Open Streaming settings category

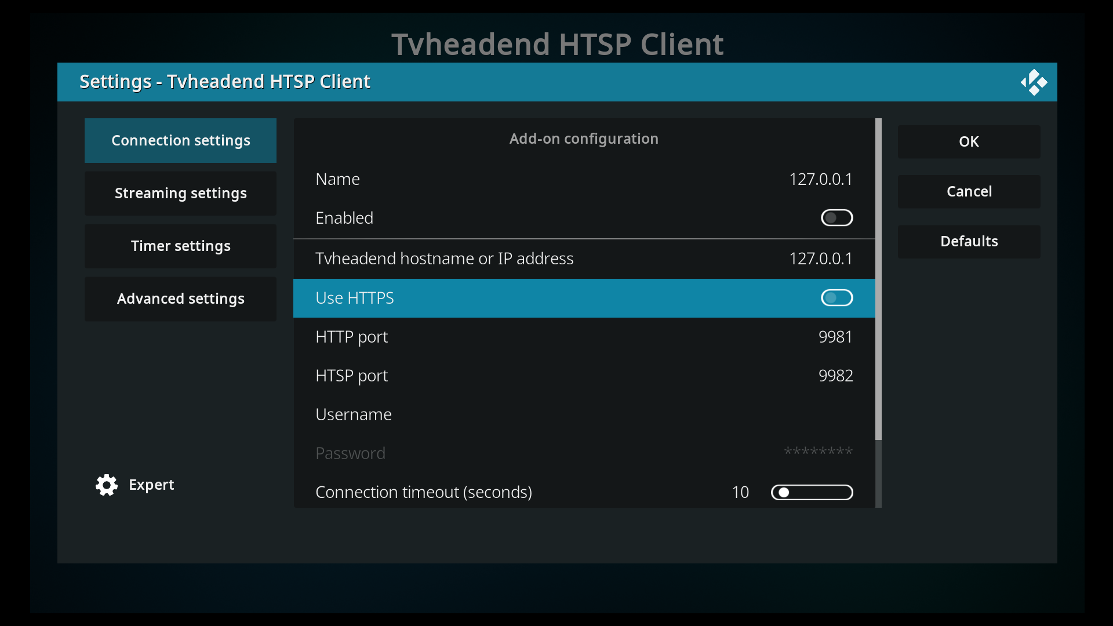pos(180,194)
